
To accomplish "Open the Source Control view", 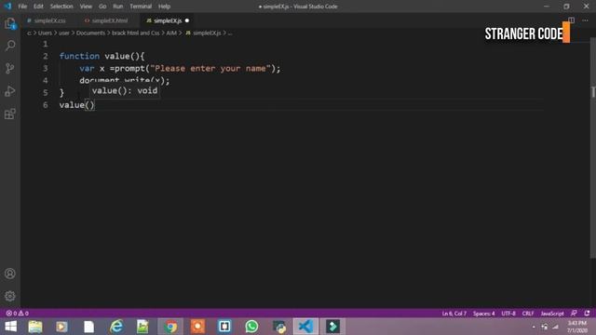I will (x=10, y=68).
